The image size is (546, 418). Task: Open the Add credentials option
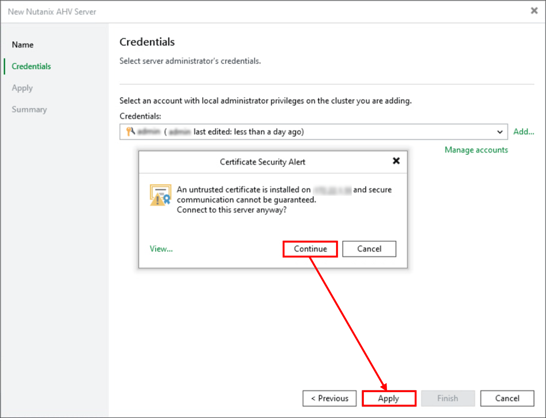pos(524,131)
